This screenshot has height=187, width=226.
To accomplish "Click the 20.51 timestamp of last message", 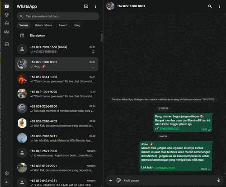I will (204, 169).
